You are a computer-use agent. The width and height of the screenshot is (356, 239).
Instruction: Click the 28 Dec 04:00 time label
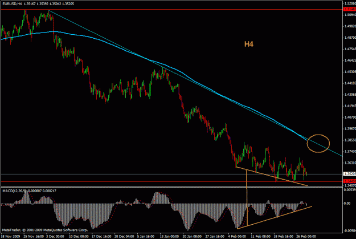(124, 236)
